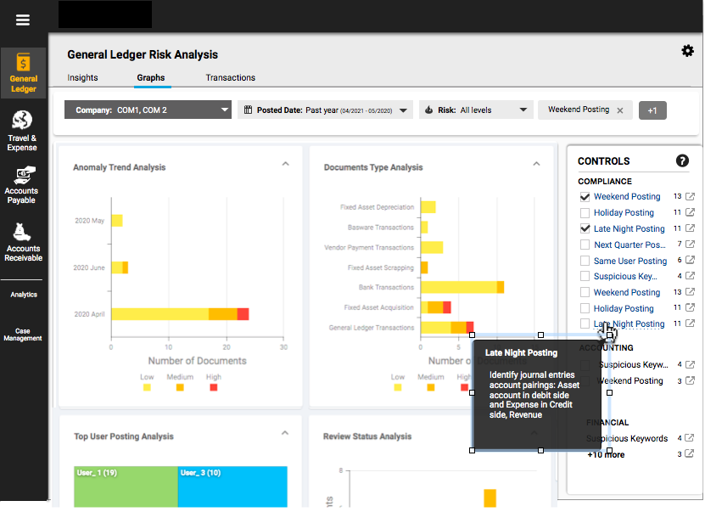Image resolution: width=705 pixels, height=512 pixels.
Task: Switch to the Transactions tab
Action: pos(230,77)
